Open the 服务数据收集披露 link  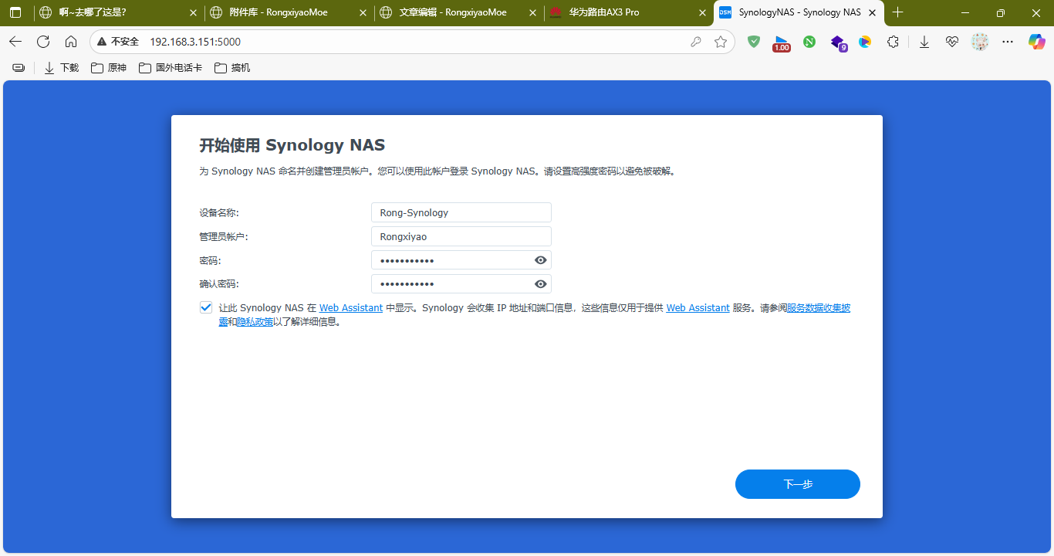tap(819, 308)
